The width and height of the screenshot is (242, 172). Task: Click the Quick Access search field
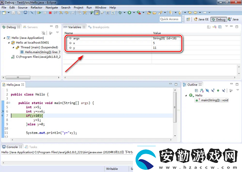170,19
